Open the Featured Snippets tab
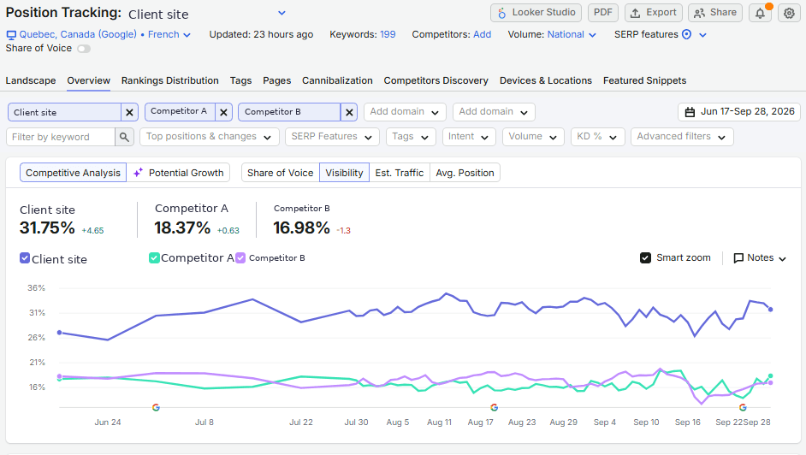Viewport: 806px width, 455px height. tap(644, 80)
